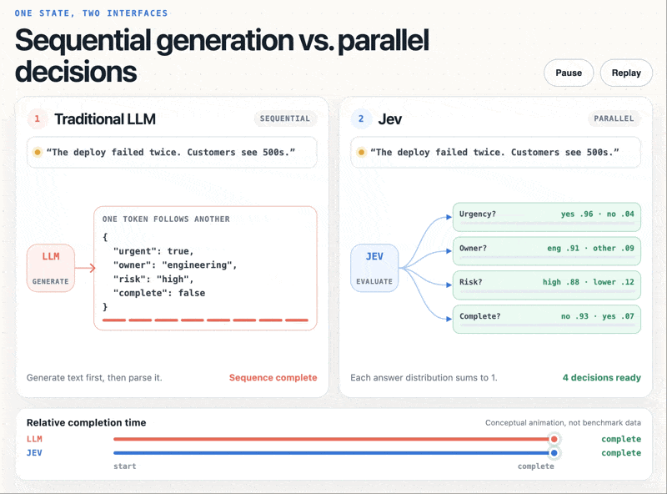Image resolution: width=667 pixels, height=494 pixels.
Task: Click the blue JEV timeline end marker
Action: 554,452
